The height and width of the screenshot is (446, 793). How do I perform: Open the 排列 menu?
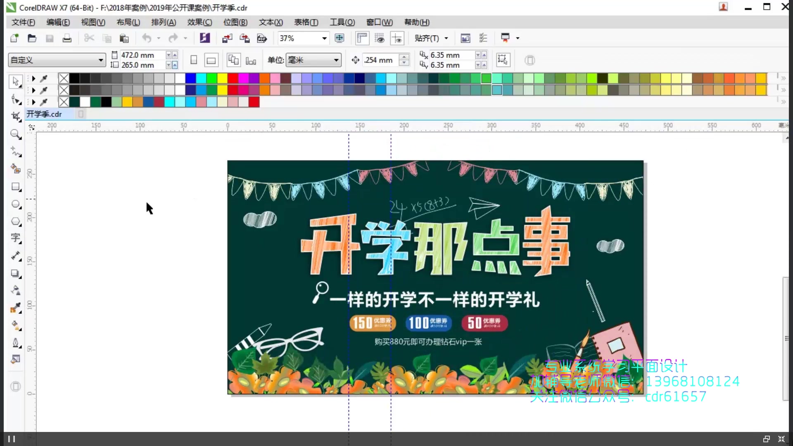point(164,22)
